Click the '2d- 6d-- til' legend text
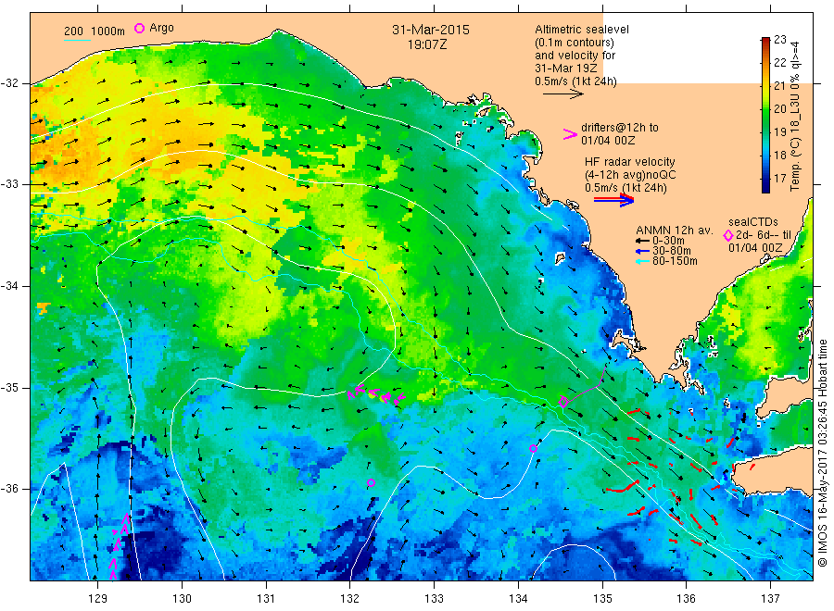The width and height of the screenshot is (834, 611). pyautogui.click(x=764, y=235)
